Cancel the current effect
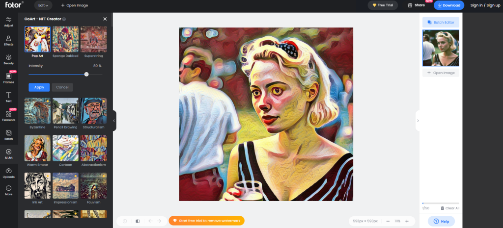 point(62,87)
